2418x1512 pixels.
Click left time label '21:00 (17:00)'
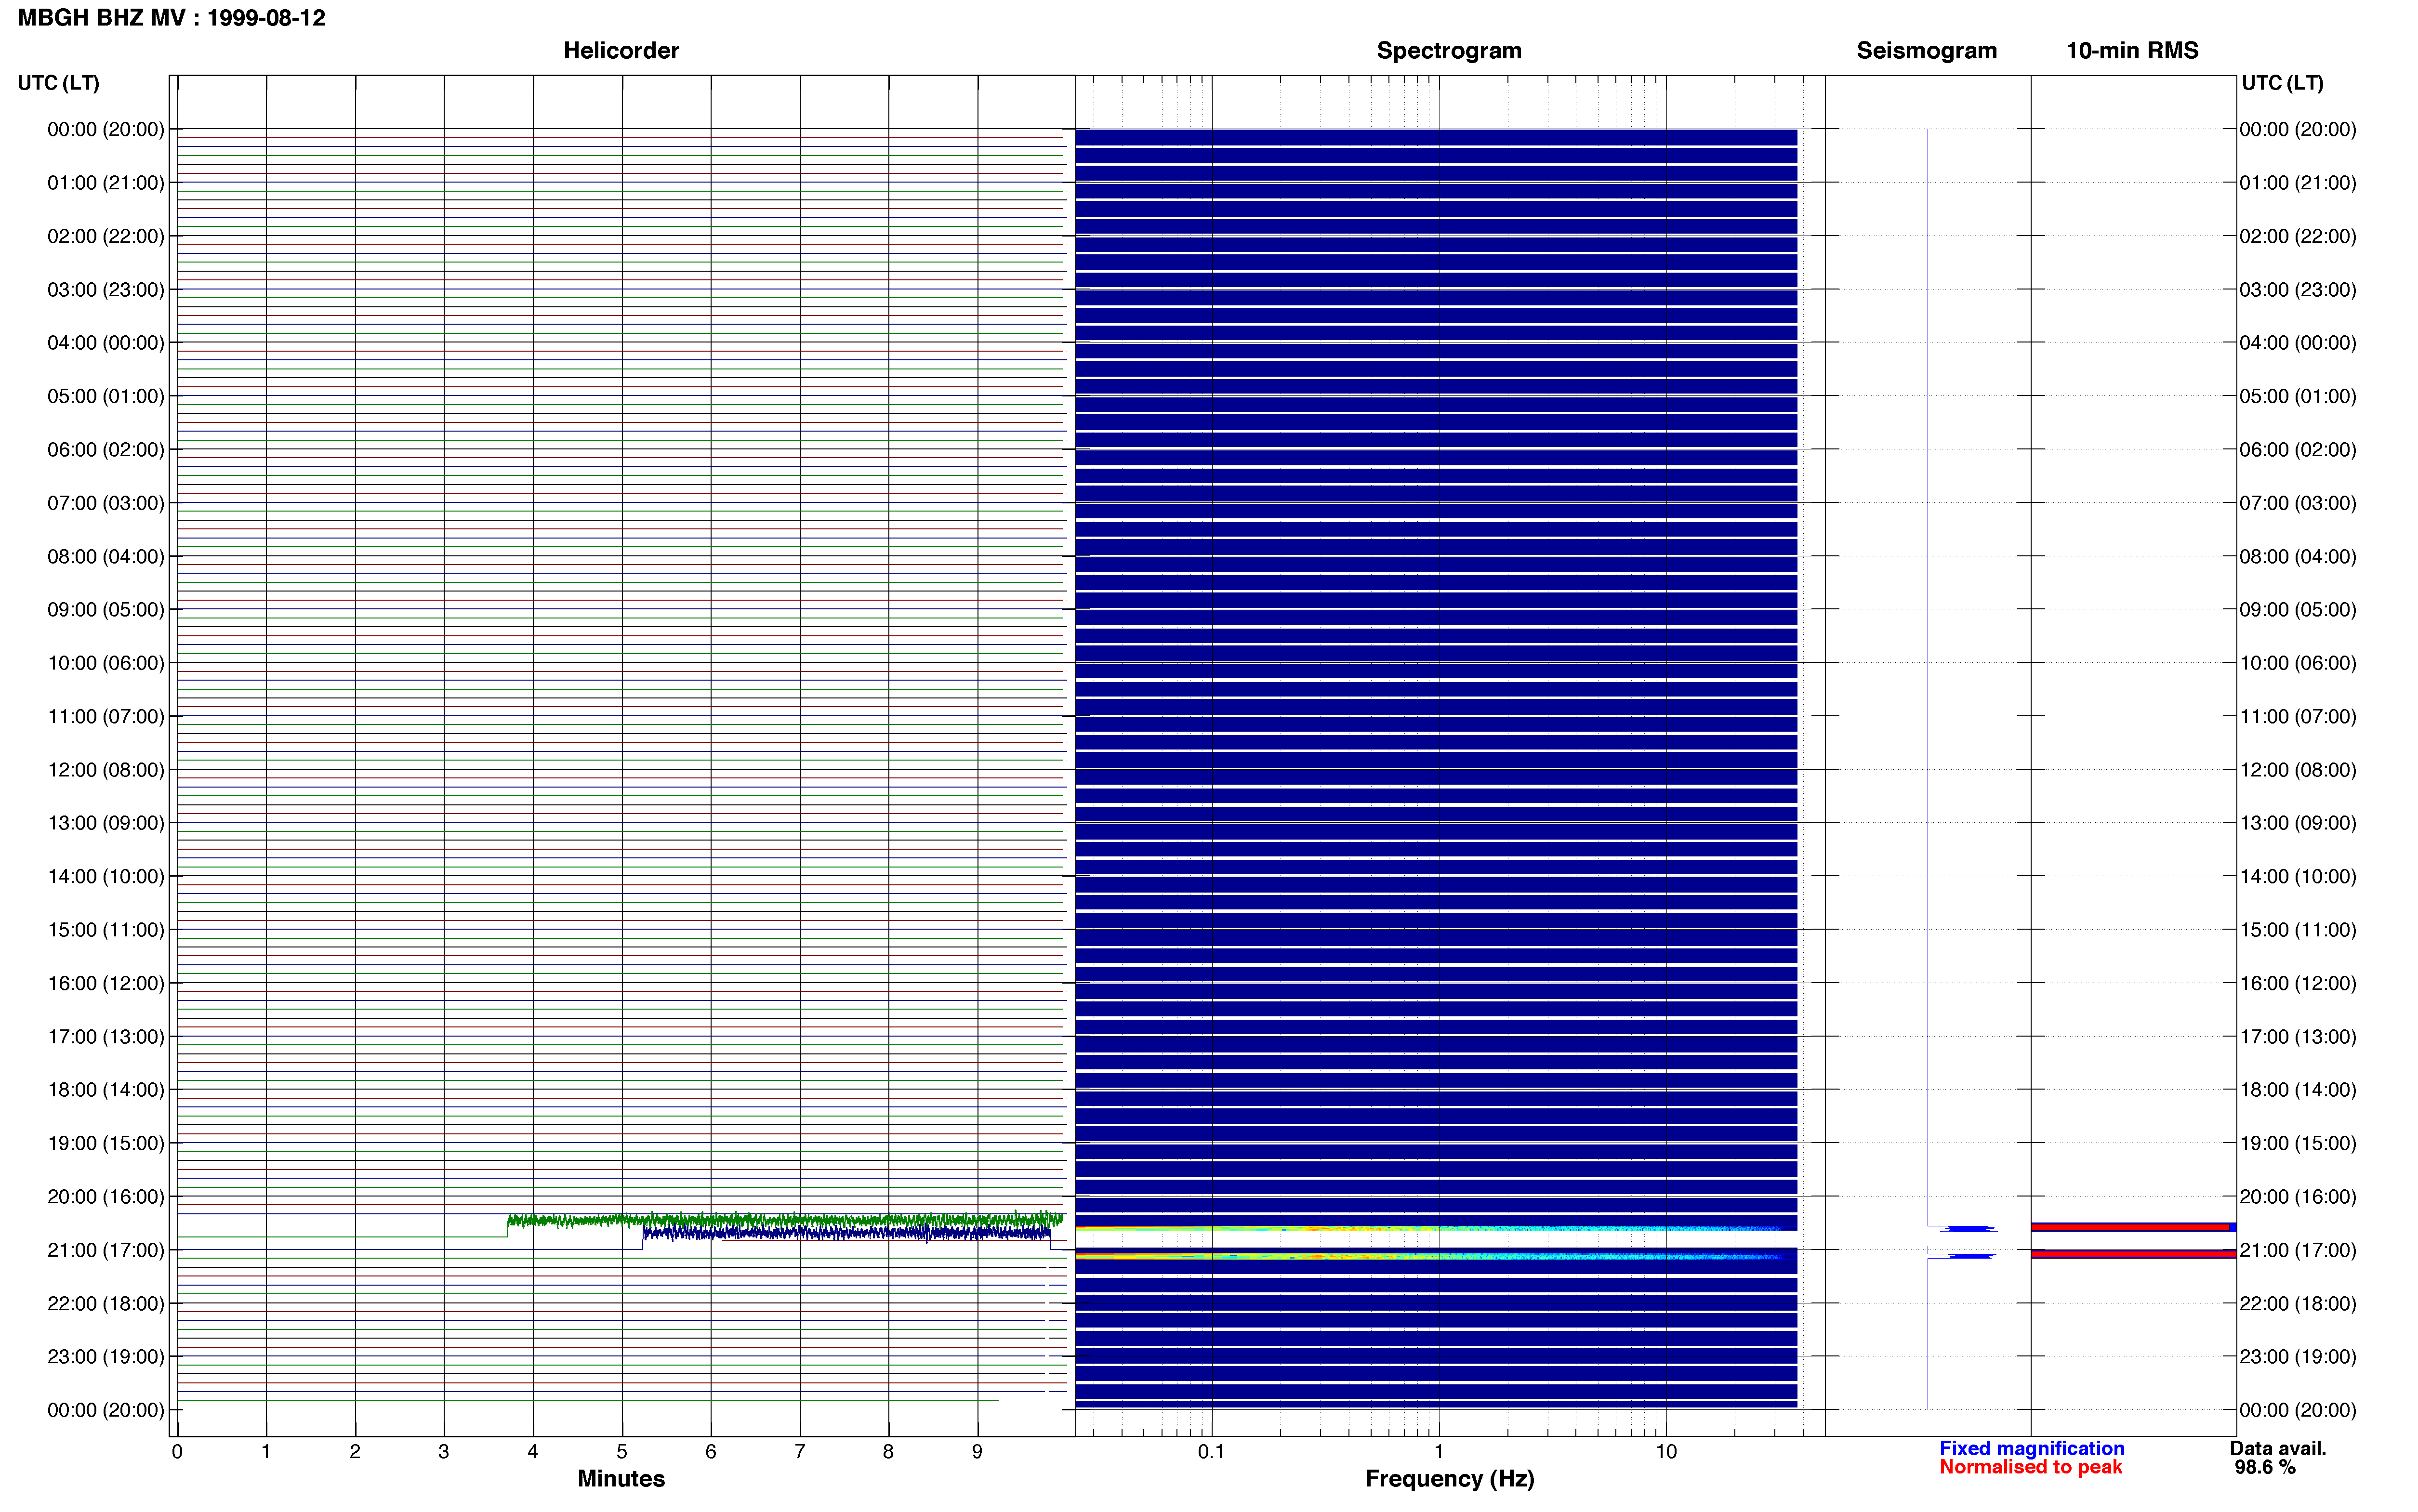click(x=106, y=1250)
